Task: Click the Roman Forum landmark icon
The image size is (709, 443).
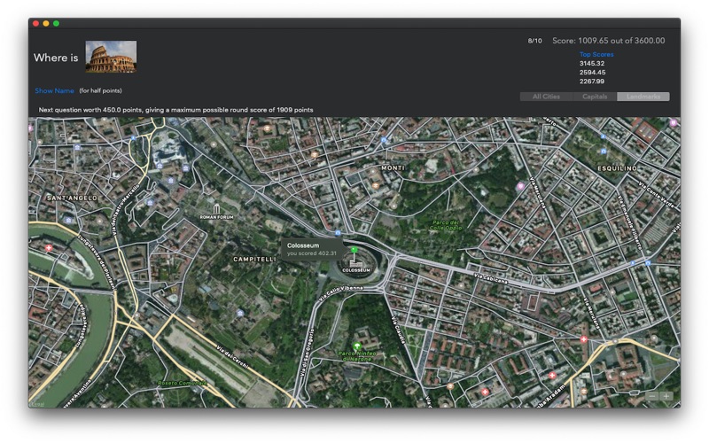Action: click(216, 208)
